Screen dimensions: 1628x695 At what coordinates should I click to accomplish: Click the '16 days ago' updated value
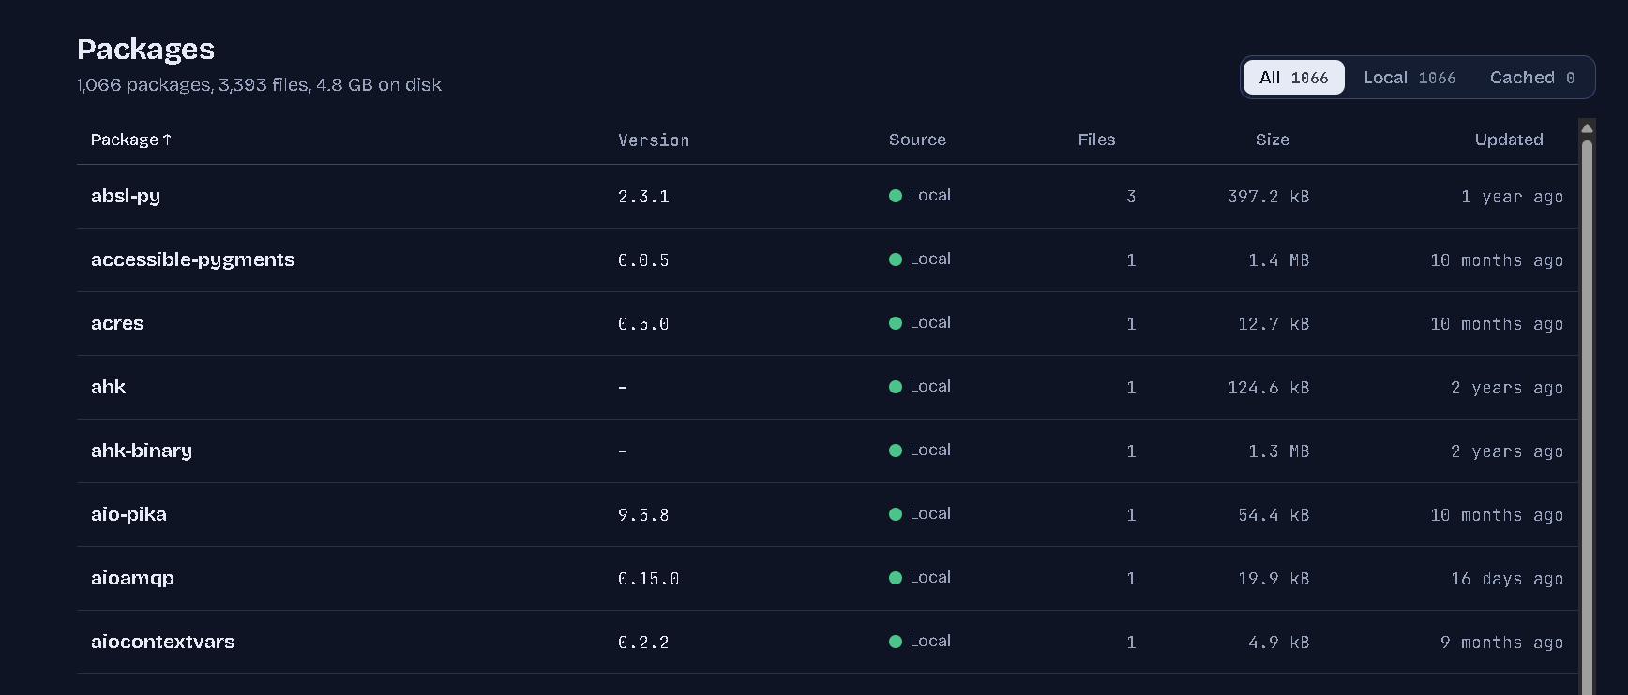click(x=1507, y=578)
